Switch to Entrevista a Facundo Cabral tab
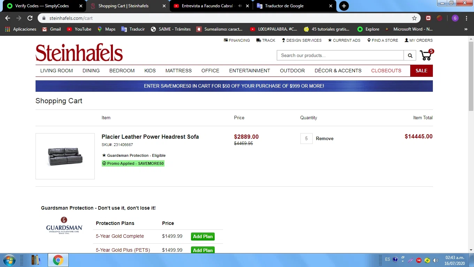The width and height of the screenshot is (474, 267). (207, 6)
